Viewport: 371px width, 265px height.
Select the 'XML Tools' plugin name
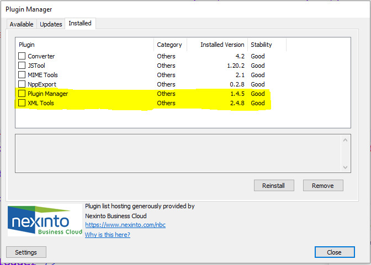point(41,103)
